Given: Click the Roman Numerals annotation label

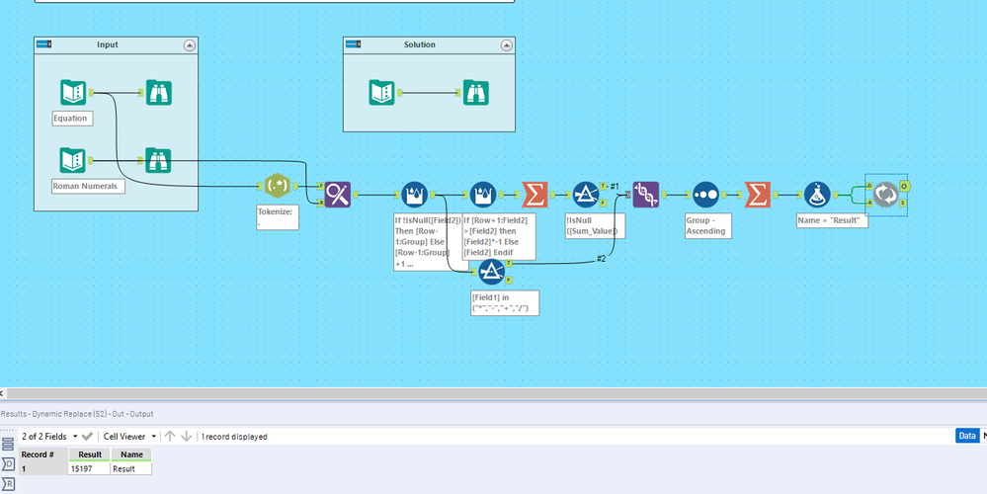Looking at the screenshot, I should (89, 187).
